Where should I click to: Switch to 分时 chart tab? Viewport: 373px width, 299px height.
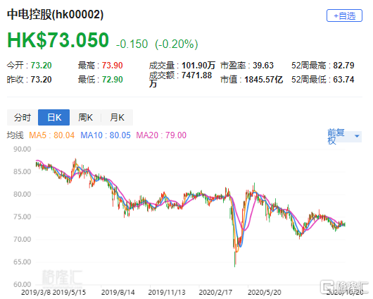pyautogui.click(x=23, y=117)
